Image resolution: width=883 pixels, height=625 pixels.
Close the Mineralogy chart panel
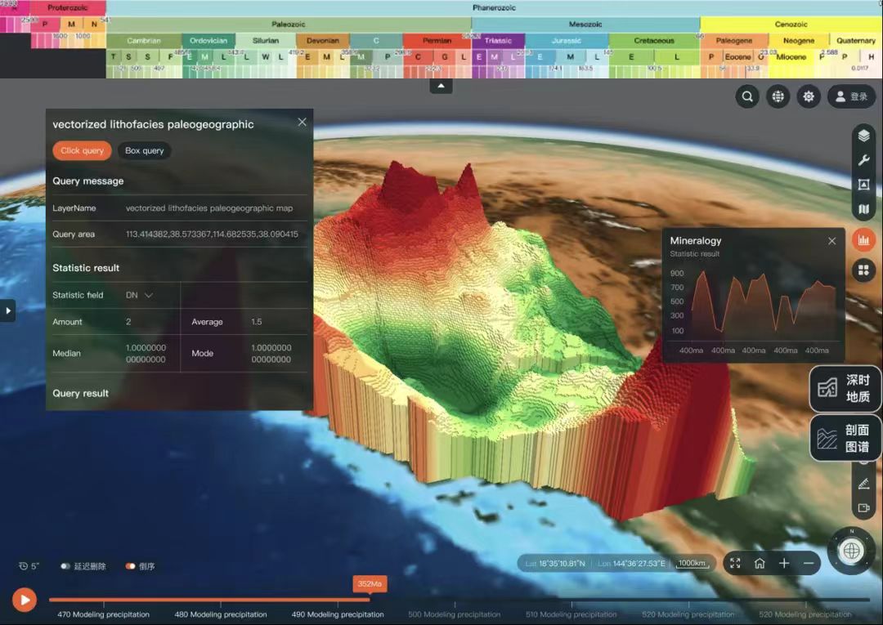coord(831,241)
